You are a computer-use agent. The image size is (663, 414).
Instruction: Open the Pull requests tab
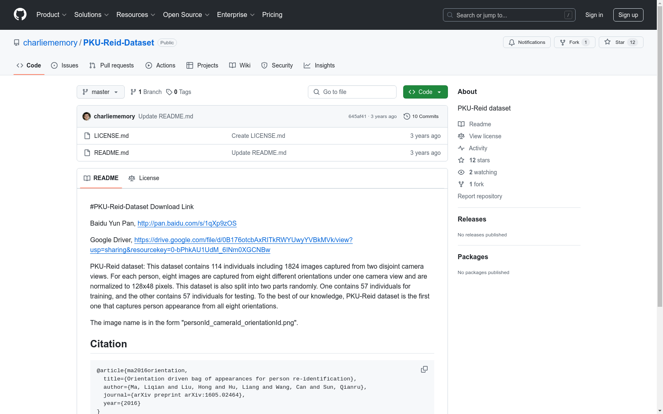coord(111,65)
